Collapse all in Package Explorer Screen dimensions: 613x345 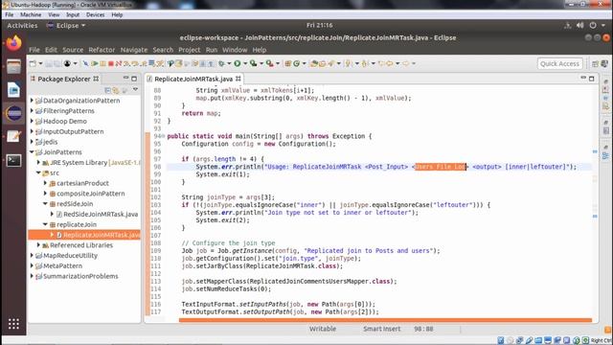pos(107,90)
